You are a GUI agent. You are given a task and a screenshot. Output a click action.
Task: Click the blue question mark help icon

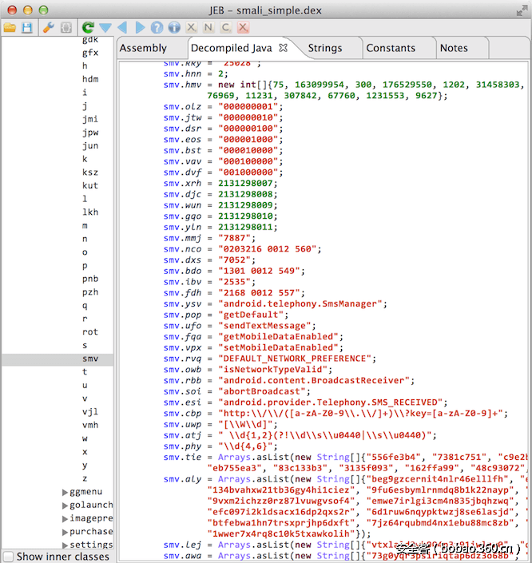[x=157, y=28]
